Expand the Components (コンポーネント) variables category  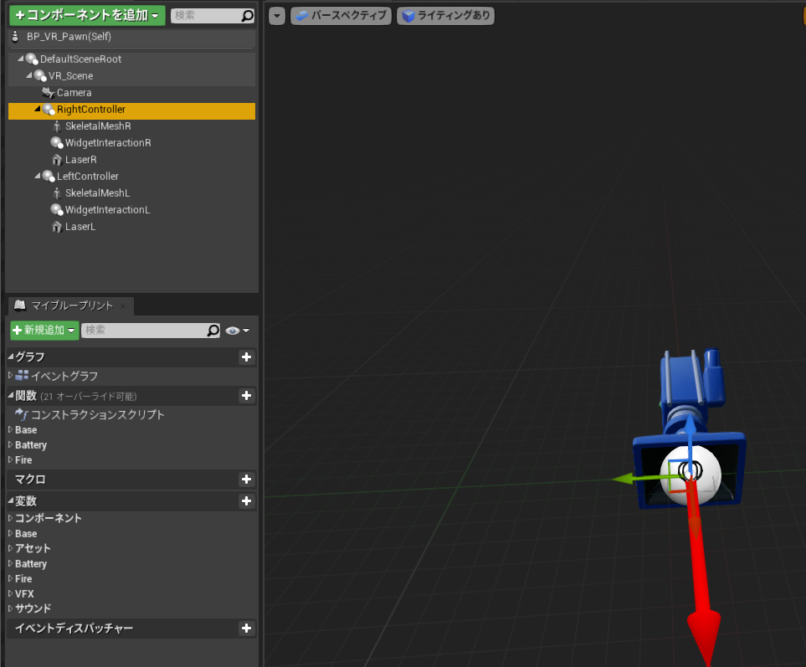click(10, 518)
